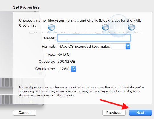Click the middle water droplet watermark icon
This screenshot has height=119, width=154.
[105, 27]
